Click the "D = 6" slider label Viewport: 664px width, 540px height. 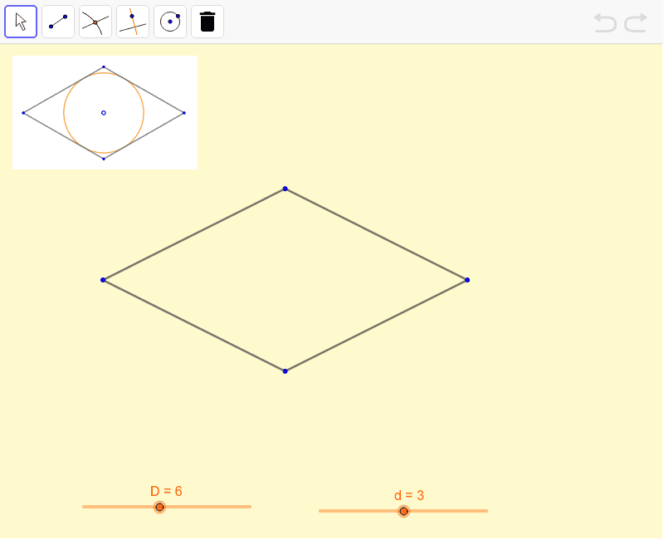click(166, 491)
